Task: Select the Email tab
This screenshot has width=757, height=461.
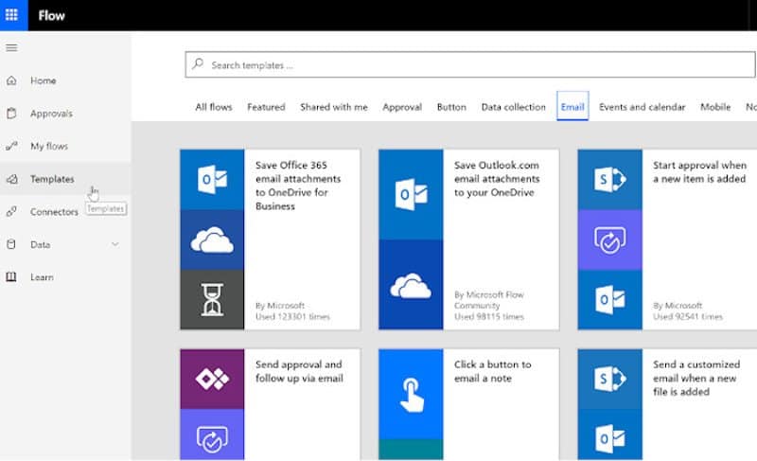Action: tap(572, 106)
